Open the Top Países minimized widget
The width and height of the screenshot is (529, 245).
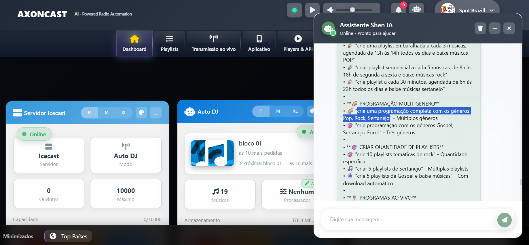click(x=68, y=236)
